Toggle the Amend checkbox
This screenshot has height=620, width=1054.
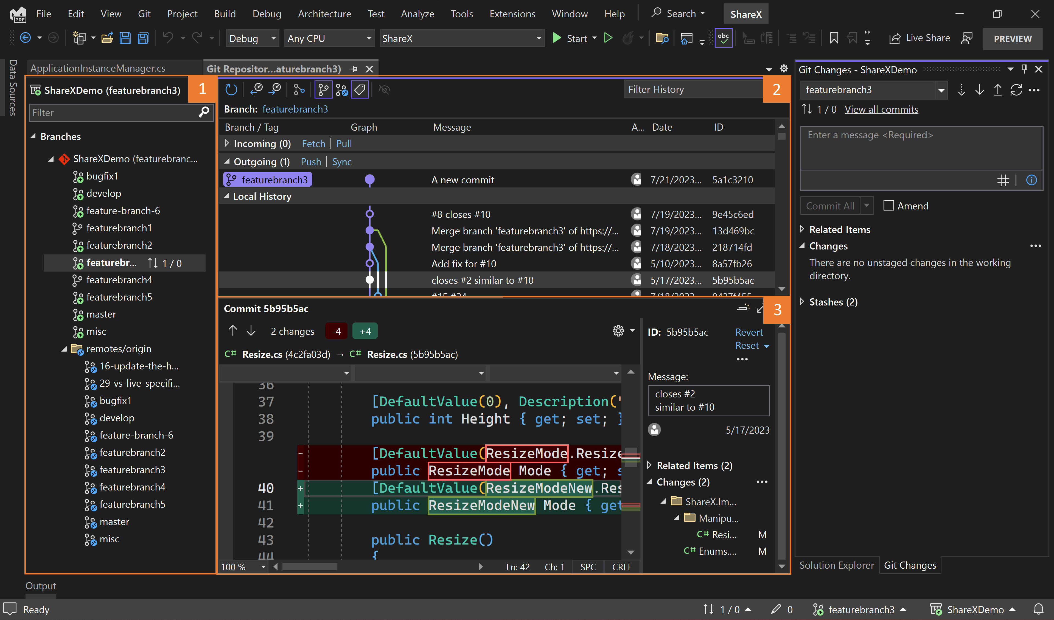click(889, 205)
